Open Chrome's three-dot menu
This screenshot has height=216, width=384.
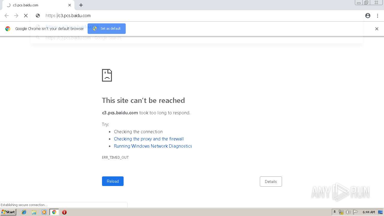377,16
